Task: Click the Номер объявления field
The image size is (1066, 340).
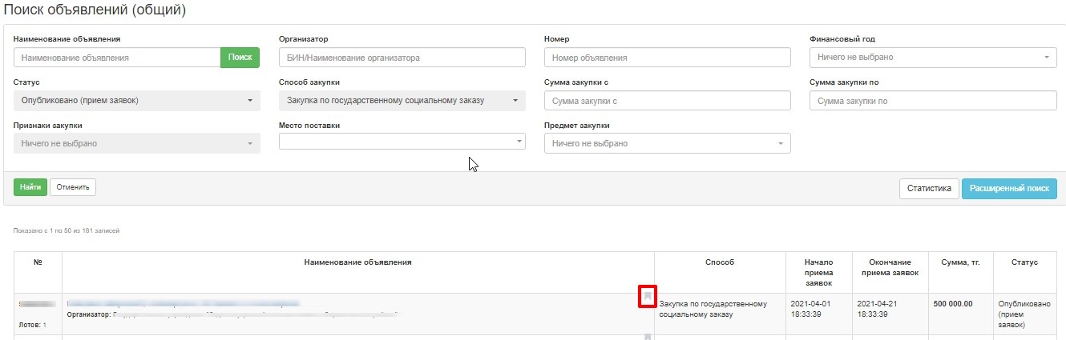Action: pyautogui.click(x=667, y=58)
